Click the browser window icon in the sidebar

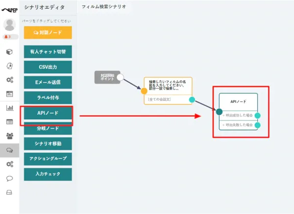[x=9, y=94]
